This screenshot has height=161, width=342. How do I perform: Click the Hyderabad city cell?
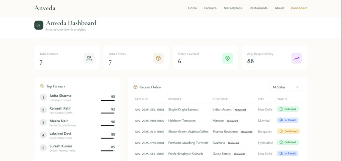point(266,143)
